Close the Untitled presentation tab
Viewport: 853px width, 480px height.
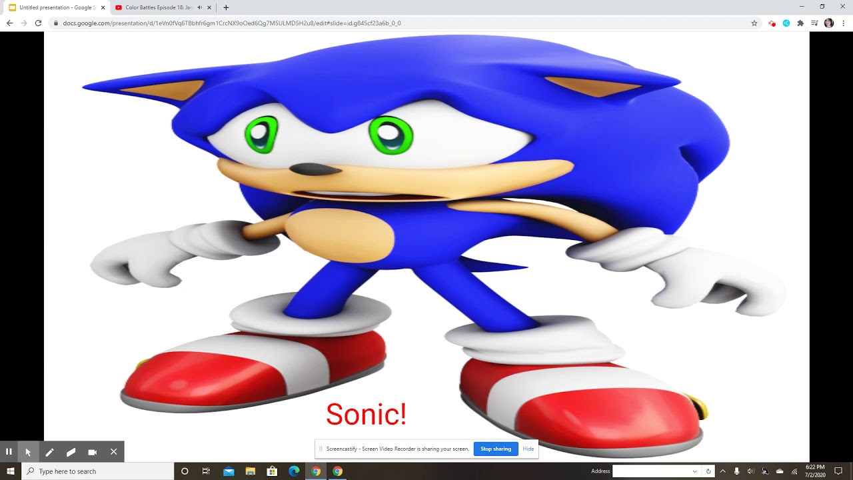pos(103,7)
